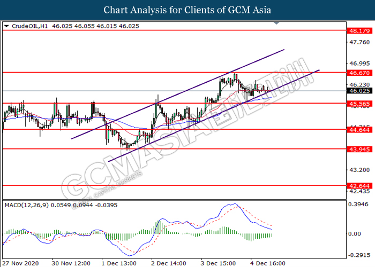Click the grey chart shift marker triangle
Viewport: 375px width, 267px height.
point(277,23)
